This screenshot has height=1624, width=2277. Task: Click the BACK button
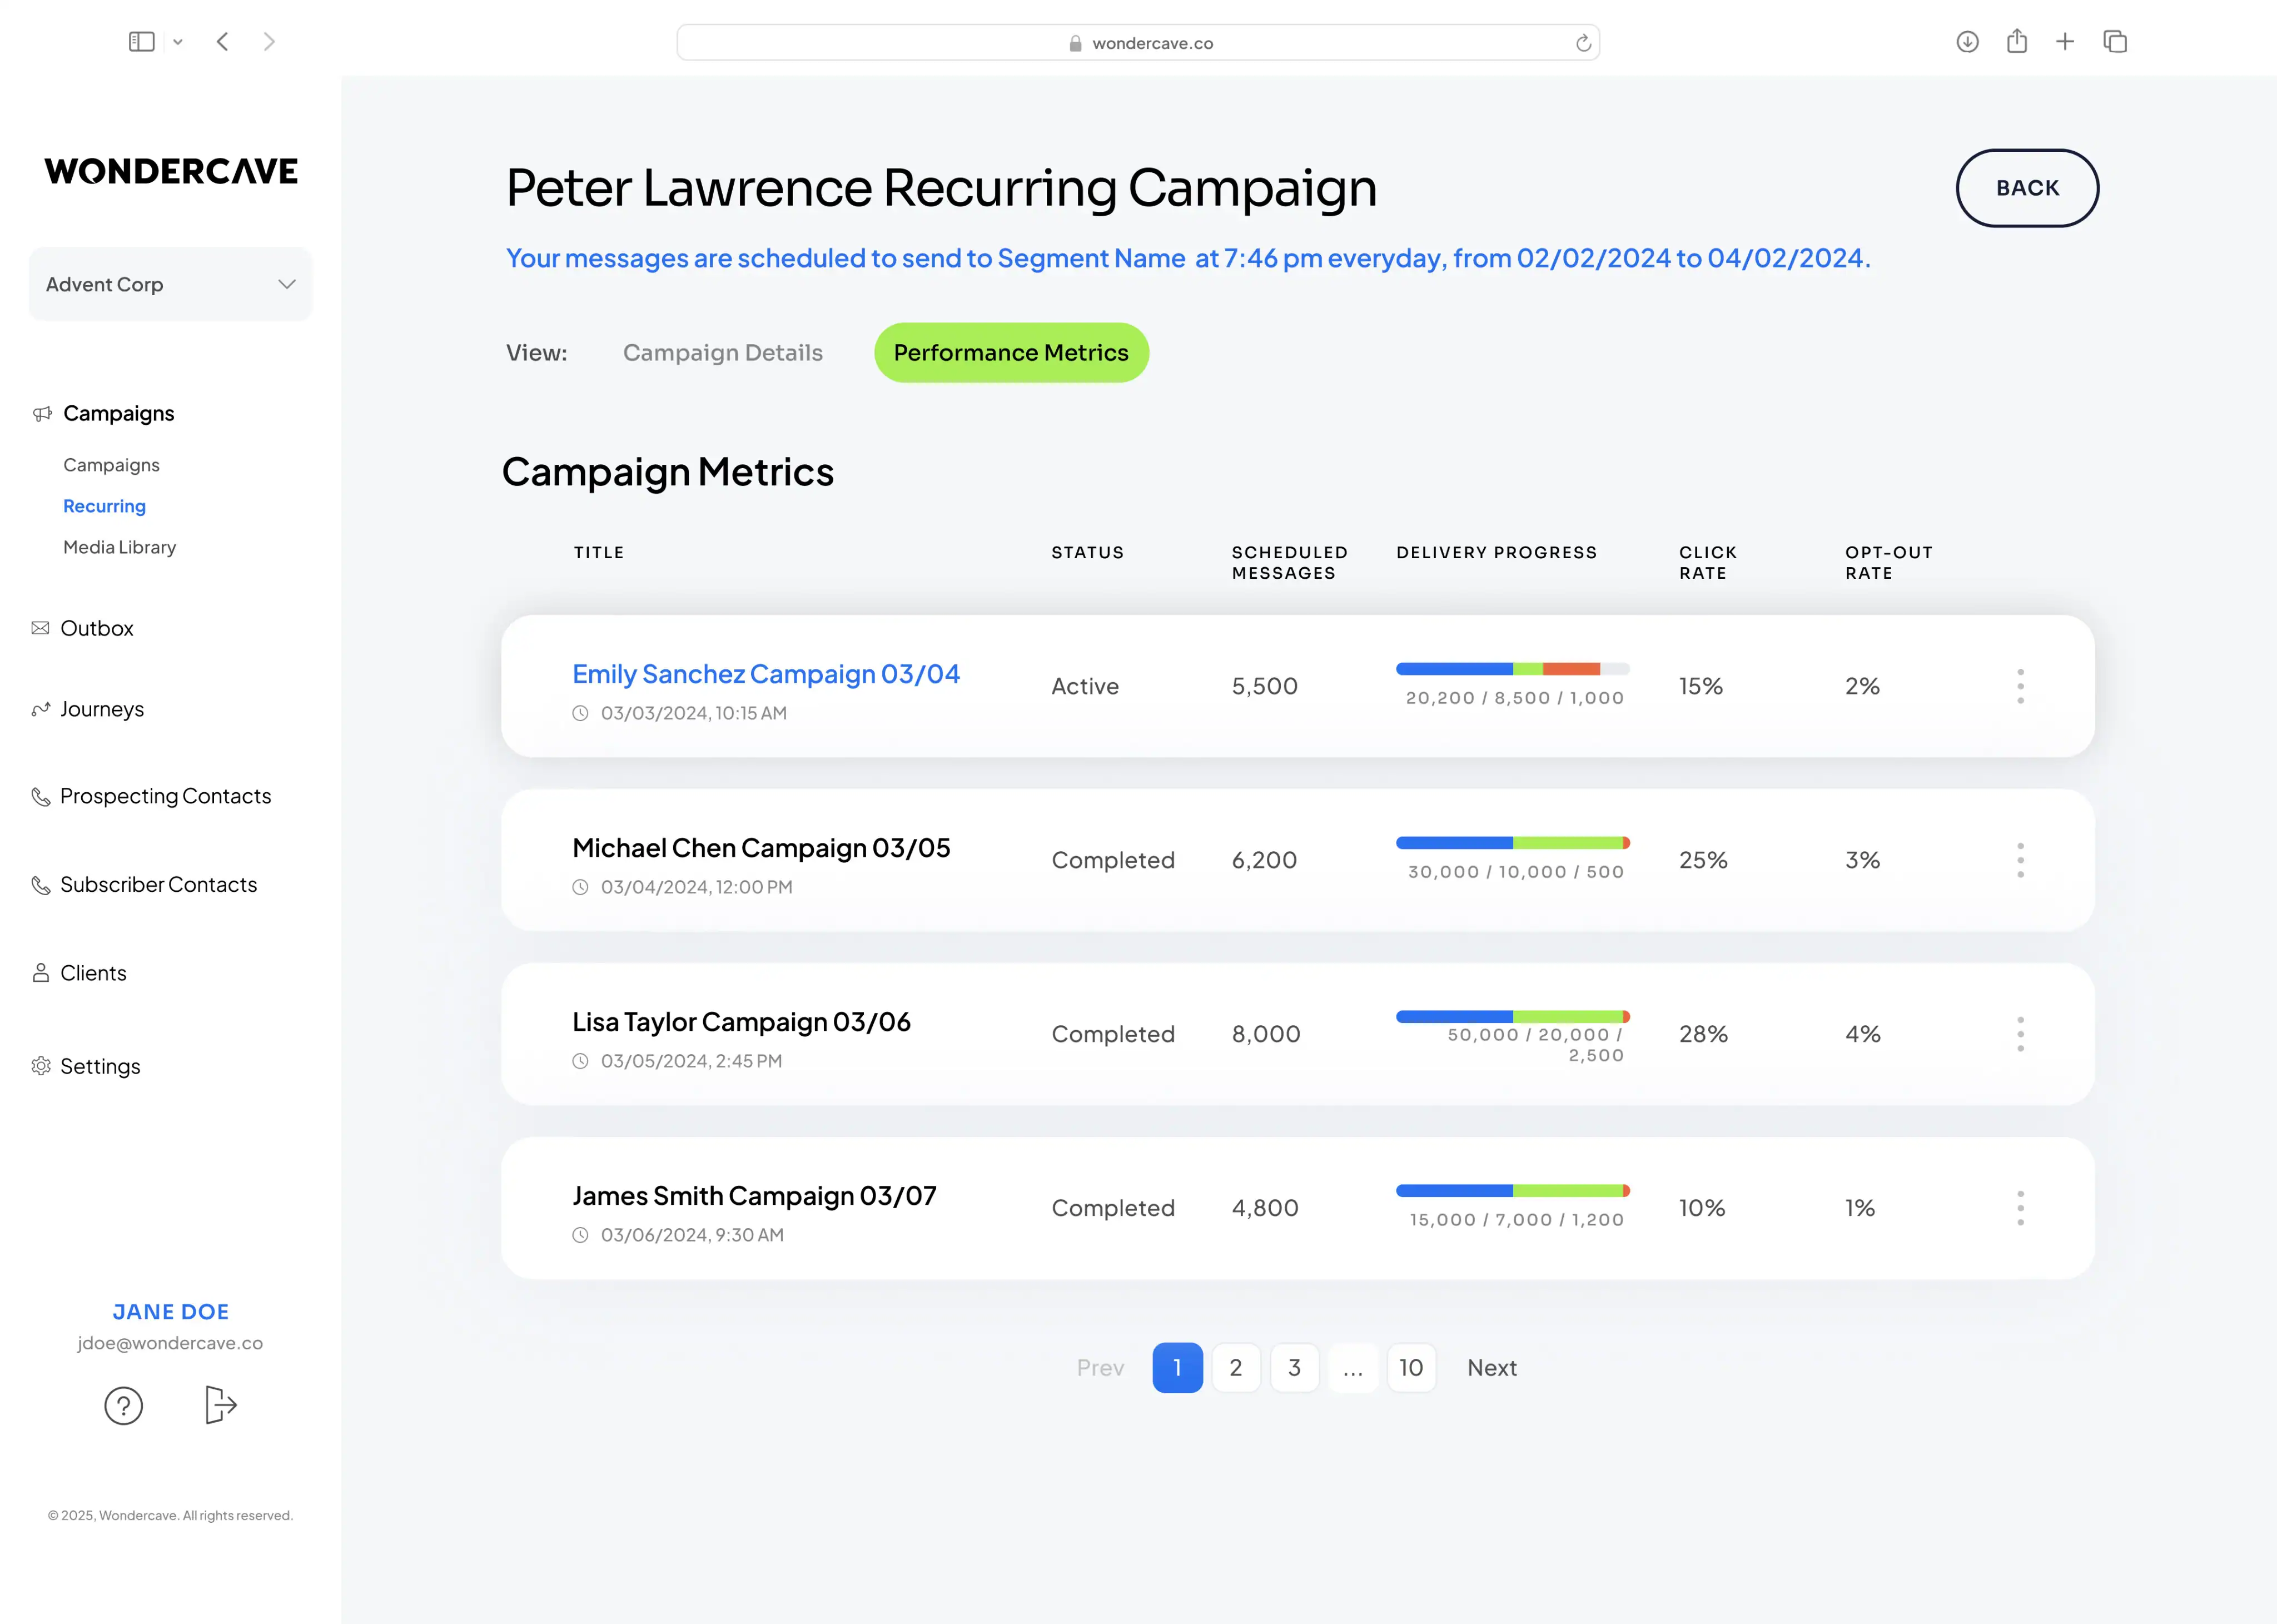click(2027, 188)
